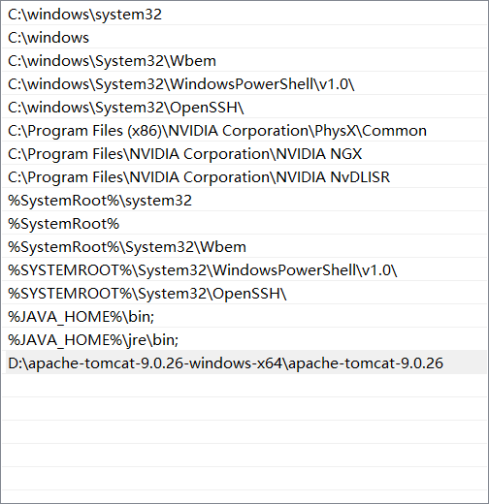Choose the C:\windows\System32\OpenSSH\ entry
489x504 pixels.
click(244, 108)
